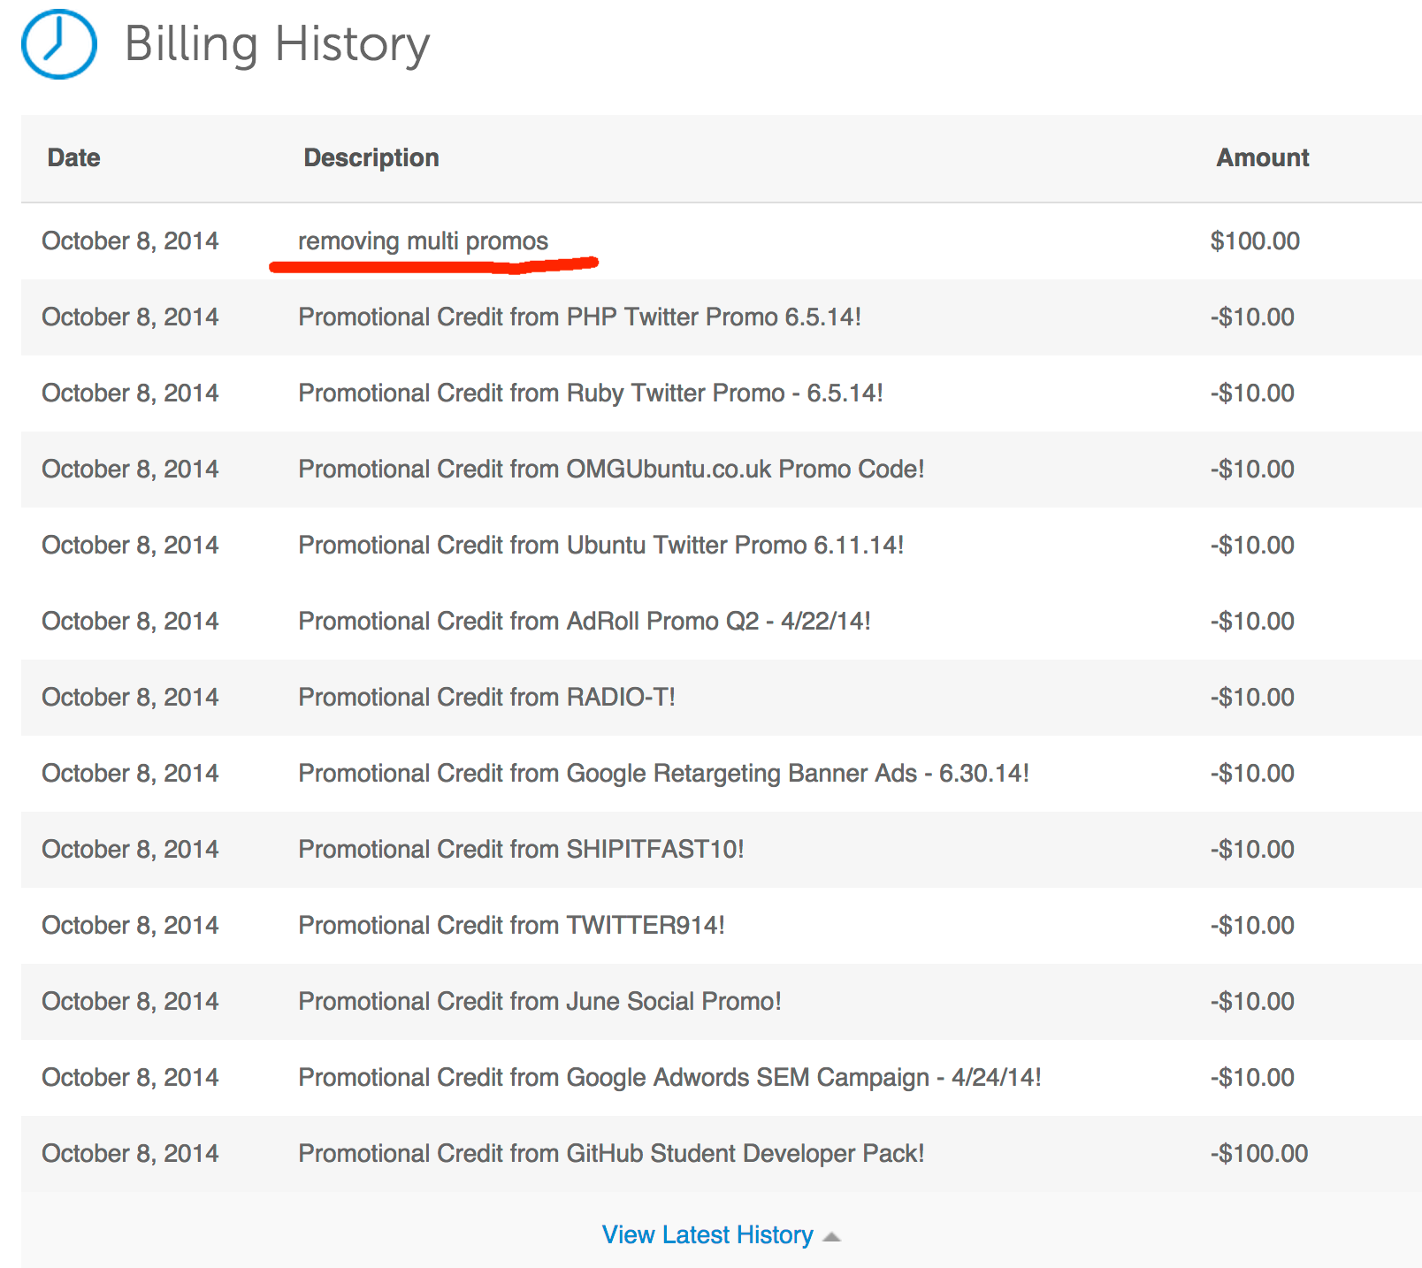The width and height of the screenshot is (1422, 1268).
Task: Select the Ubuntu Twitter Promo 6.11.14 entry
Action: click(x=600, y=545)
